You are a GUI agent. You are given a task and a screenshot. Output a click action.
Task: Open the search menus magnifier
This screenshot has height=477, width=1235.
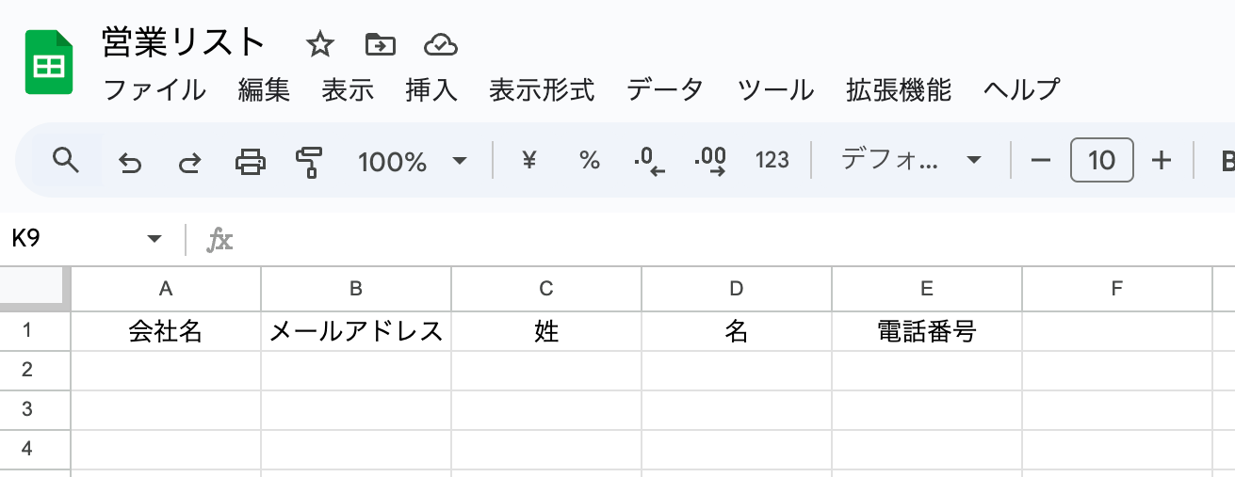65,161
